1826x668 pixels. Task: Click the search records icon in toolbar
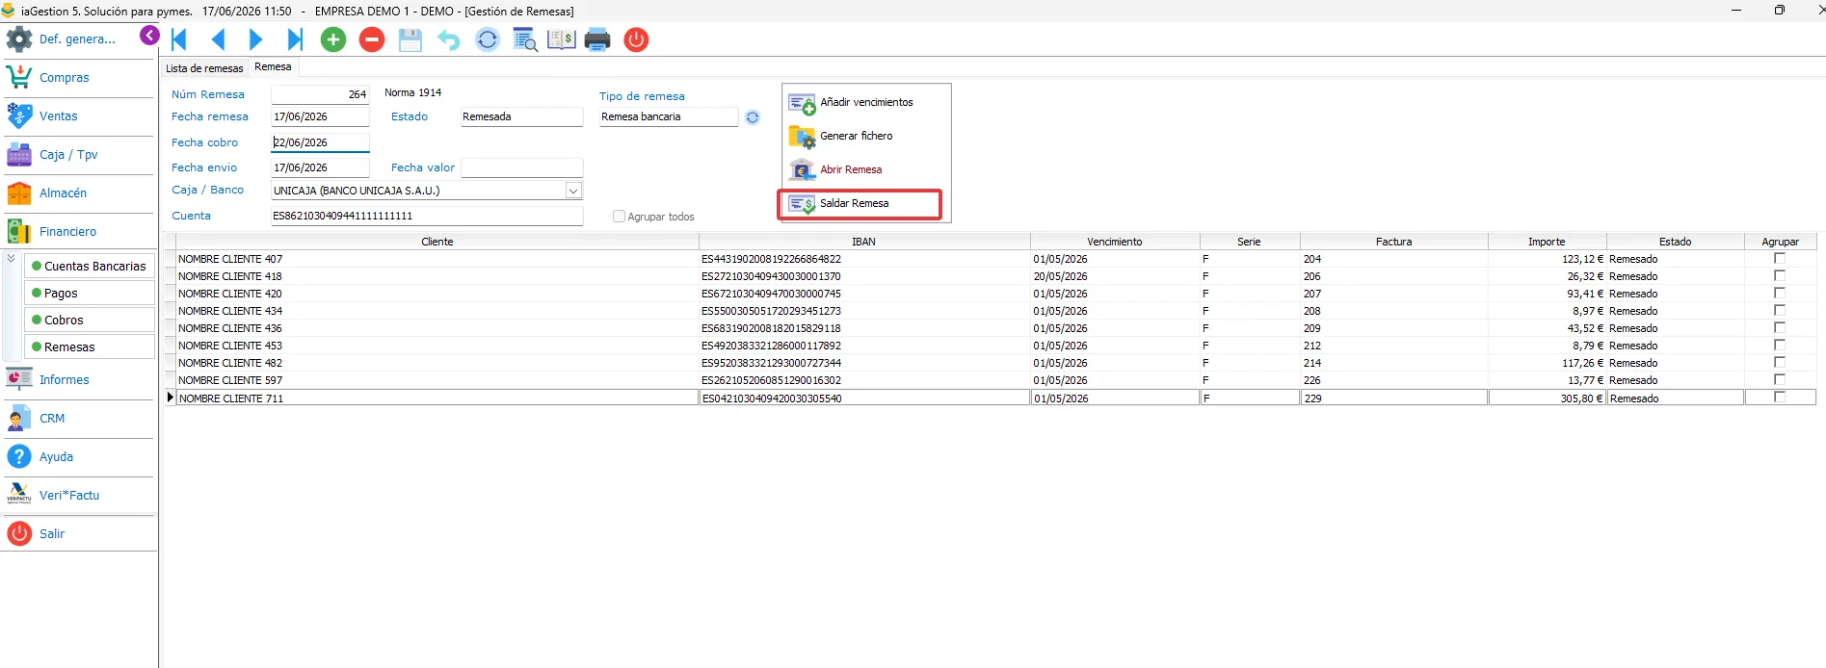tap(525, 39)
